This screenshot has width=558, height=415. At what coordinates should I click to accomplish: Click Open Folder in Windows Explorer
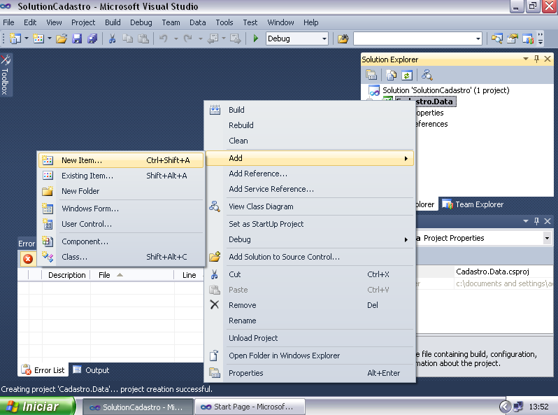coord(310,356)
